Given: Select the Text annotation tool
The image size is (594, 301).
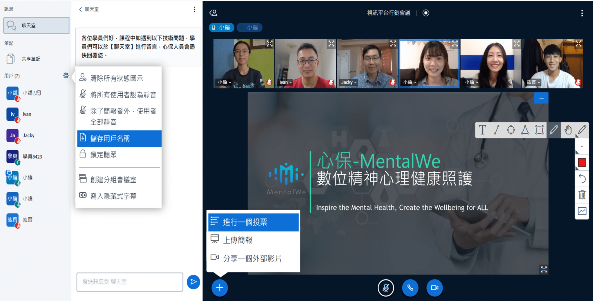Looking at the screenshot, I should pyautogui.click(x=483, y=130).
